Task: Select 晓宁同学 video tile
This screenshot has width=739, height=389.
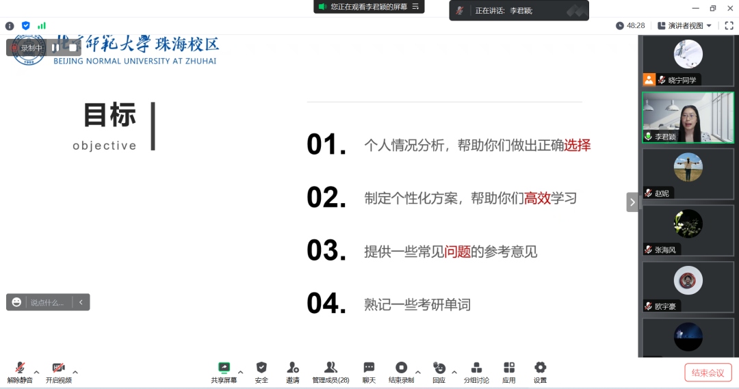Action: pyautogui.click(x=688, y=60)
